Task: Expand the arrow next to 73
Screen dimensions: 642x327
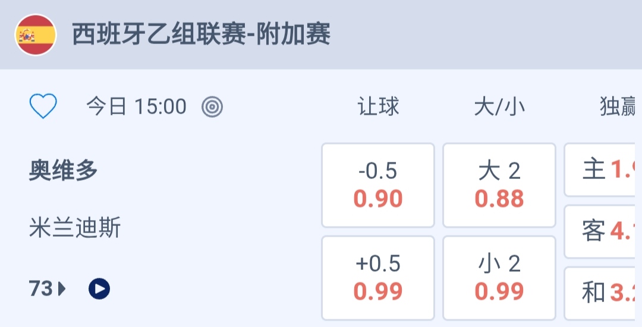Action: coord(62,290)
